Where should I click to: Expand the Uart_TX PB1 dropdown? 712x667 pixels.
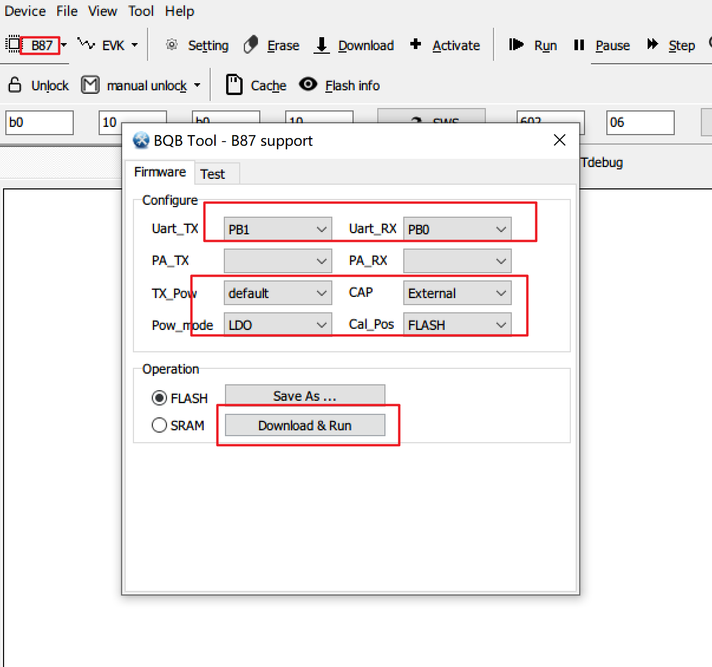[x=277, y=229]
